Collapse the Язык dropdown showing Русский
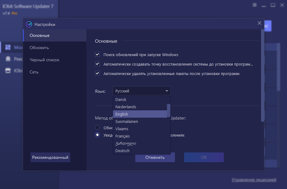The height and width of the screenshot is (189, 287). coord(141,91)
